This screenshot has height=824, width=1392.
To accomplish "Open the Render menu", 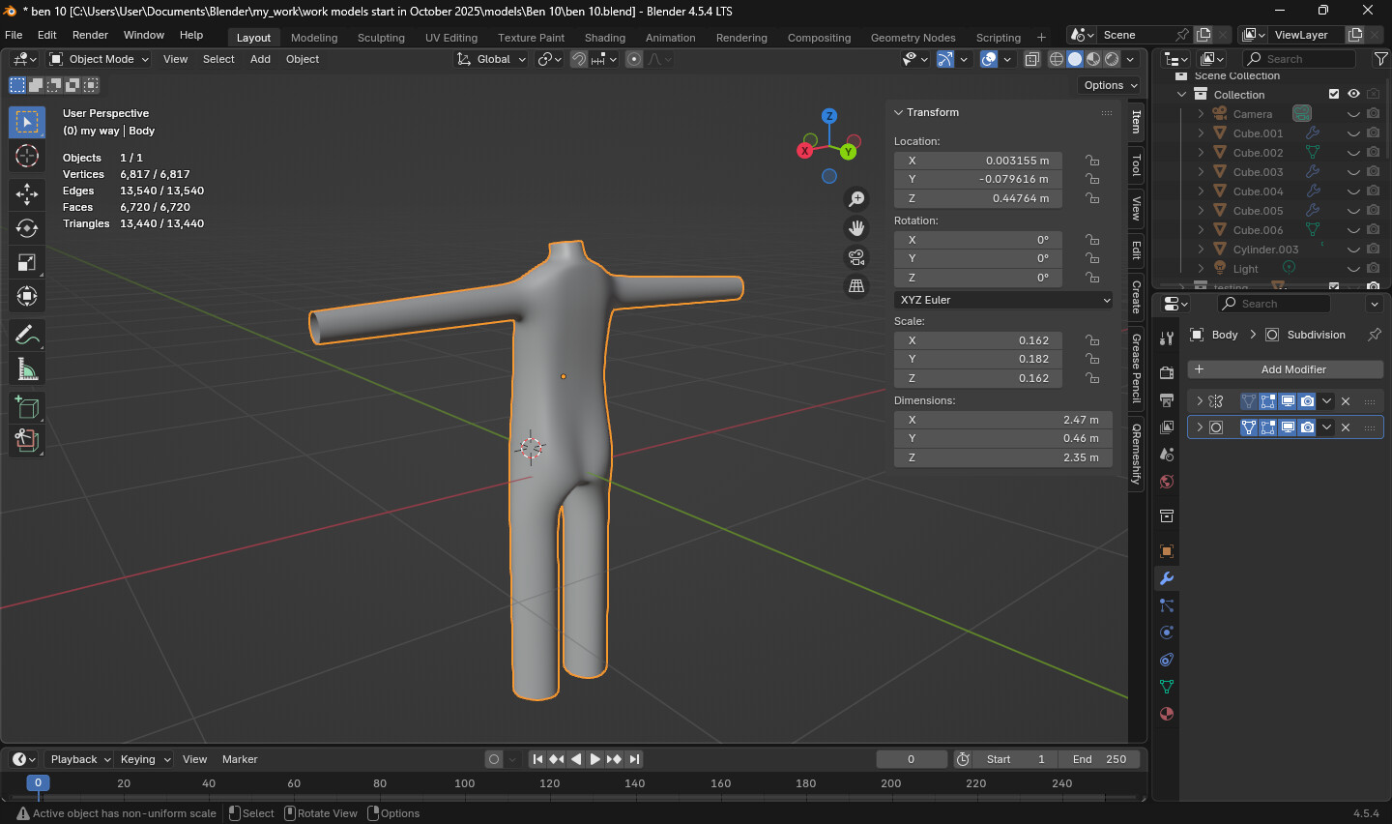I will coord(90,35).
